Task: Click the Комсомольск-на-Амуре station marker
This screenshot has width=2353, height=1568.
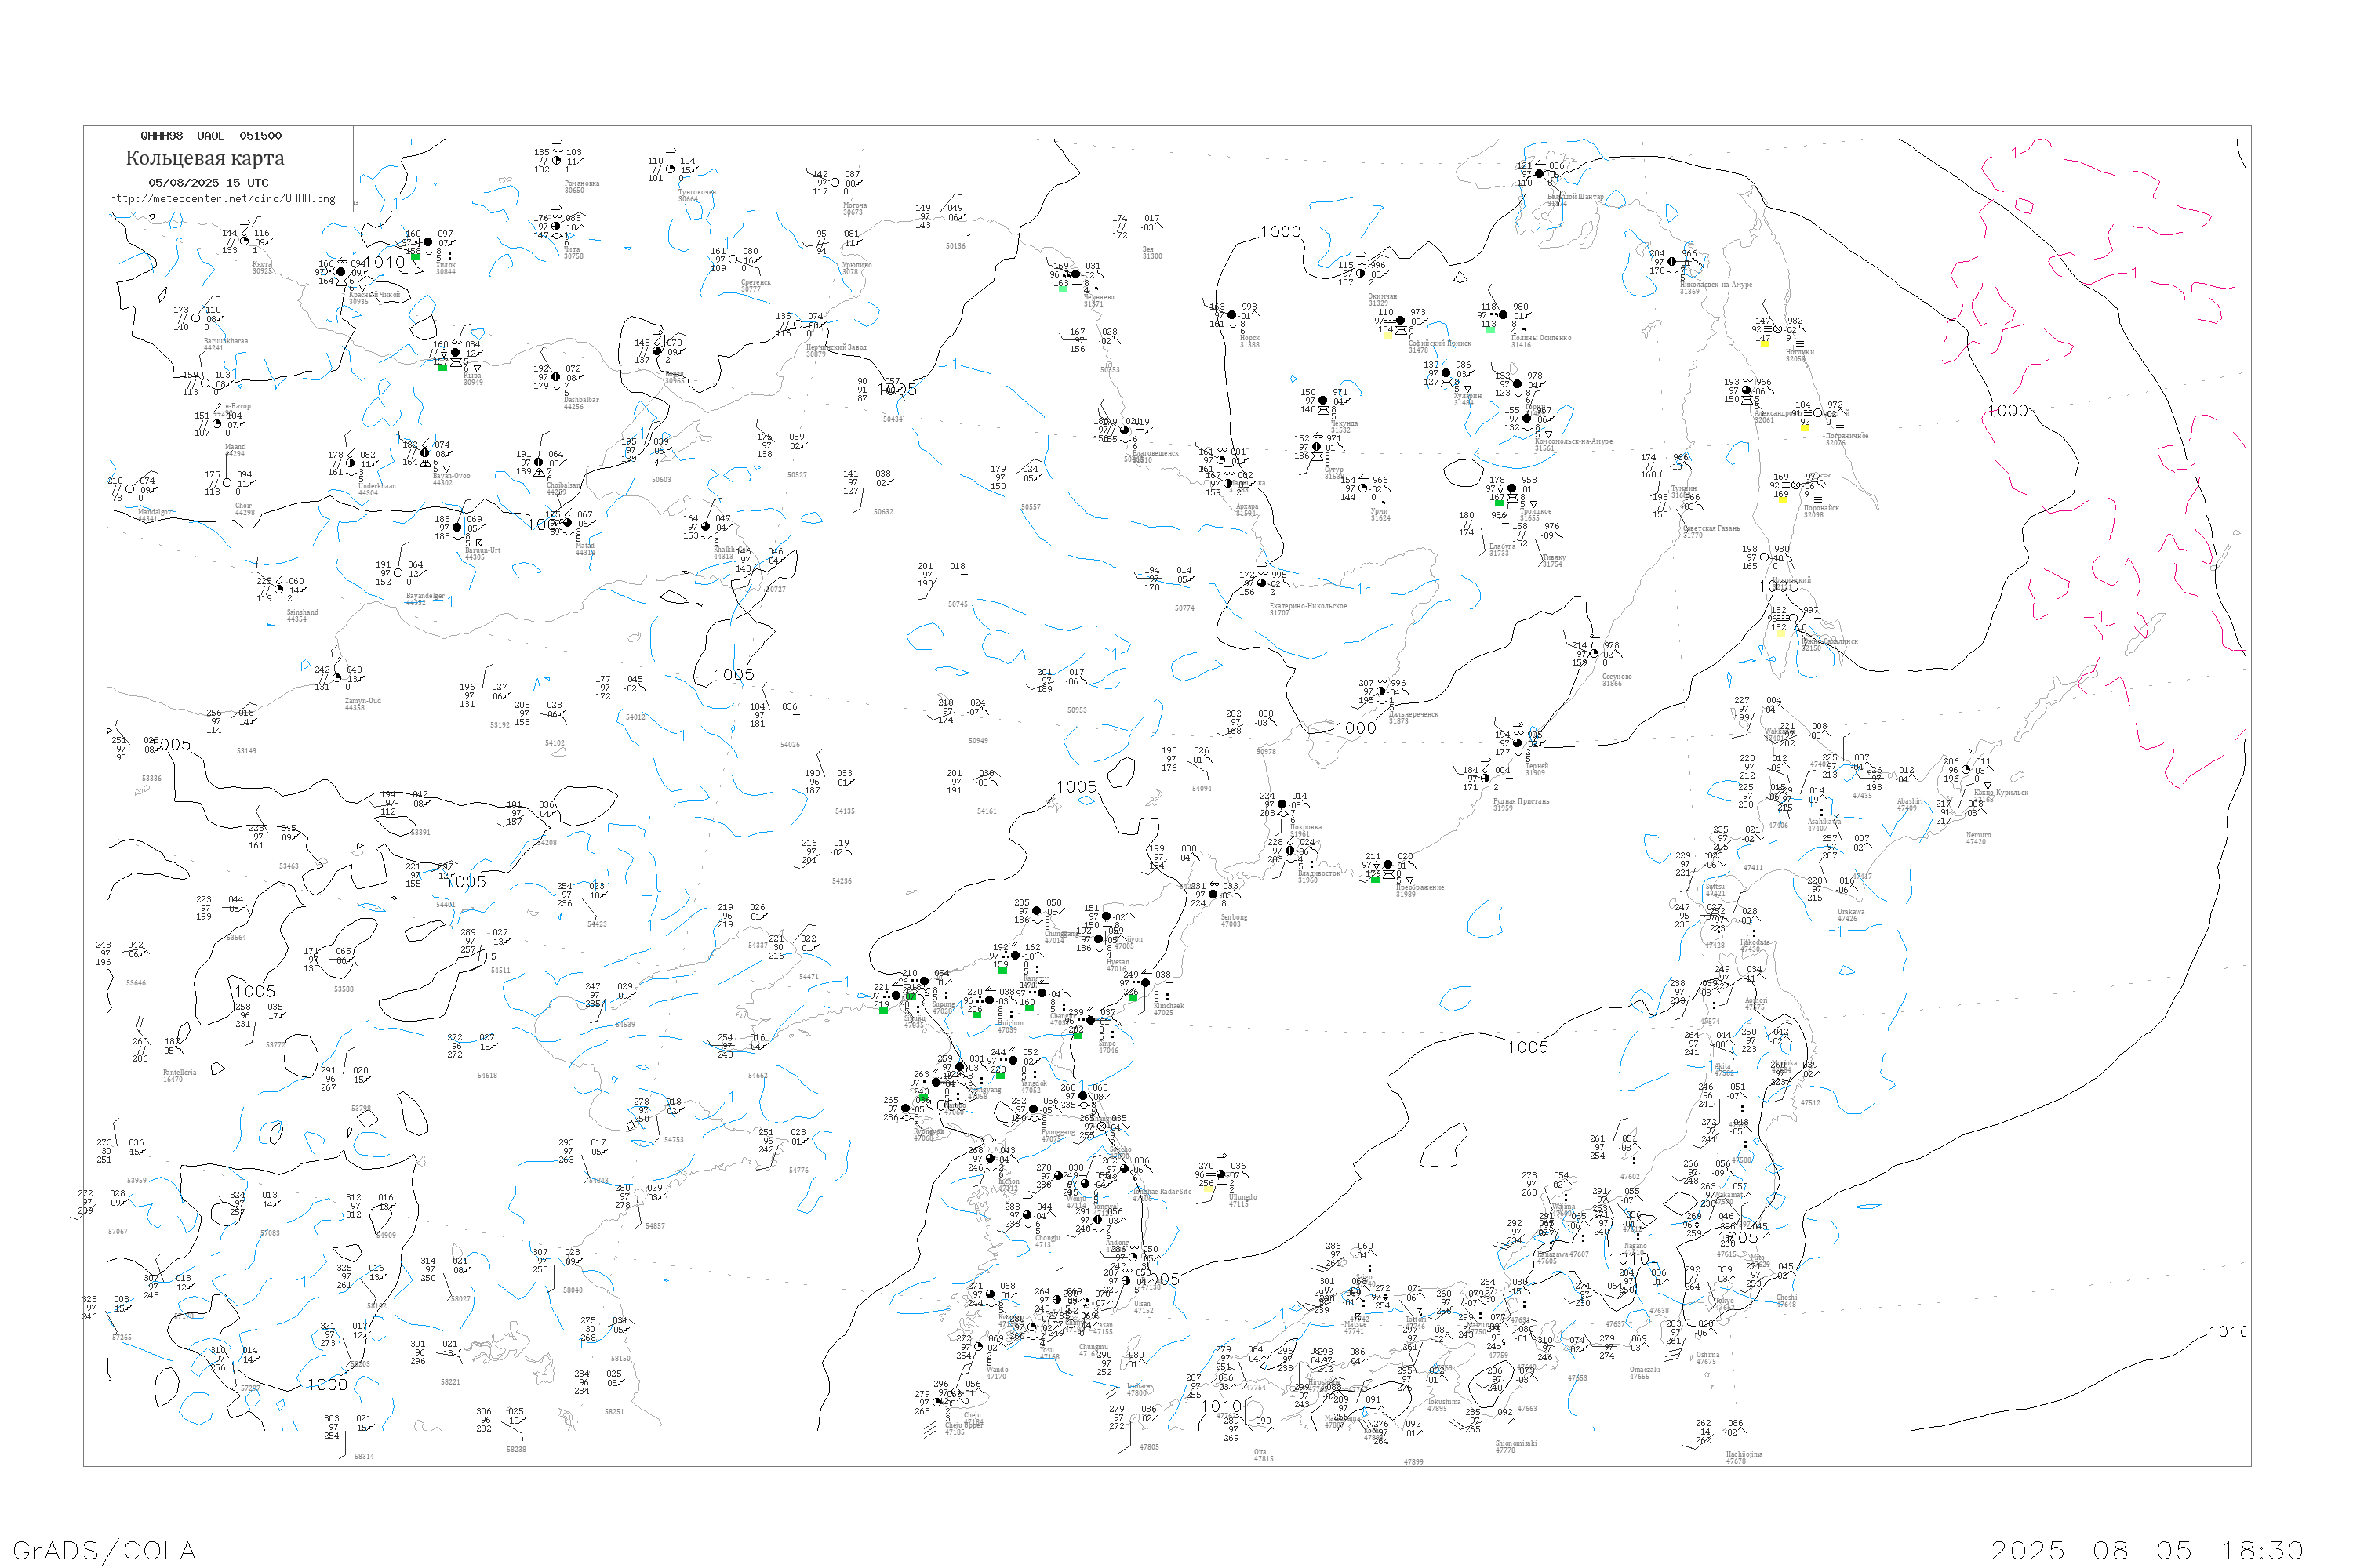Action: click(1526, 419)
